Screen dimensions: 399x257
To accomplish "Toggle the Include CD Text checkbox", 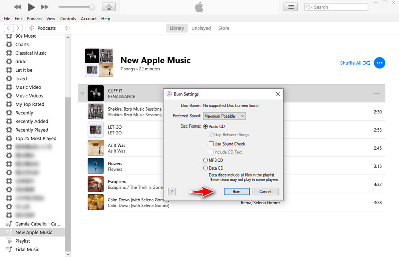I will click(x=211, y=152).
